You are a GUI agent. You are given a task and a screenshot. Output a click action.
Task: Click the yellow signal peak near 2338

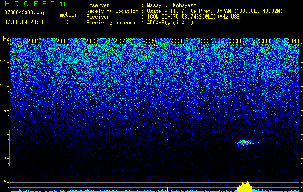[x=245, y=186]
